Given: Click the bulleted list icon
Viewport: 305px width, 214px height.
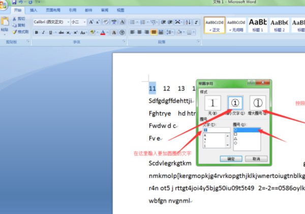Looking at the screenshot, I should [133, 22].
